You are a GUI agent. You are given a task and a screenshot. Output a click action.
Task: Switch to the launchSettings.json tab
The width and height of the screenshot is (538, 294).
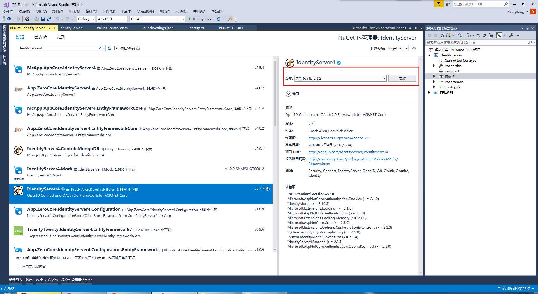(x=158, y=28)
